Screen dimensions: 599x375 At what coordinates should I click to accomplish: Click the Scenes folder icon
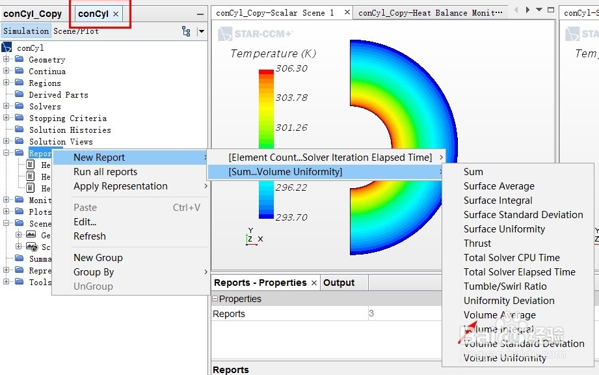click(x=19, y=223)
